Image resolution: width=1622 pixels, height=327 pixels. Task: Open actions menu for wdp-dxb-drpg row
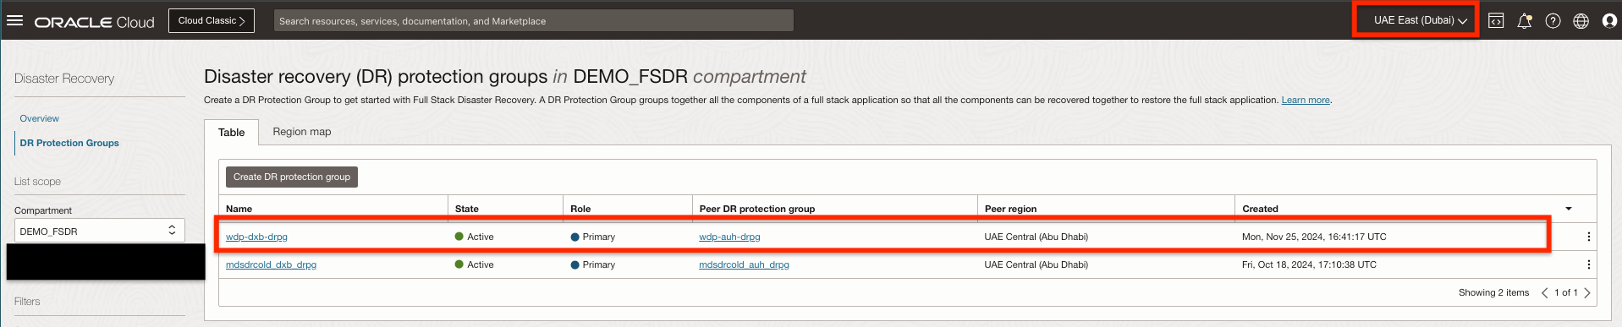(1588, 237)
